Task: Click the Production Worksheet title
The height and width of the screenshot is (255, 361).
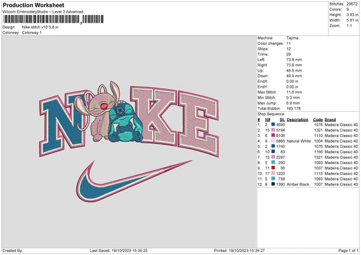Action: [33, 5]
